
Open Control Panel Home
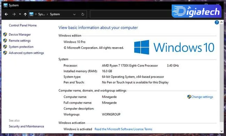point(23,25)
